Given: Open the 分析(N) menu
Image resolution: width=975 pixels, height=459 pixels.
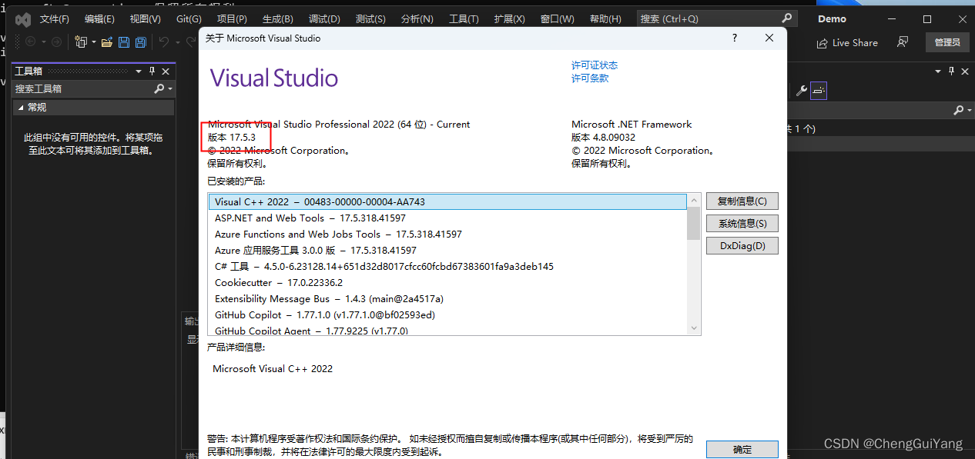Looking at the screenshot, I should point(417,19).
